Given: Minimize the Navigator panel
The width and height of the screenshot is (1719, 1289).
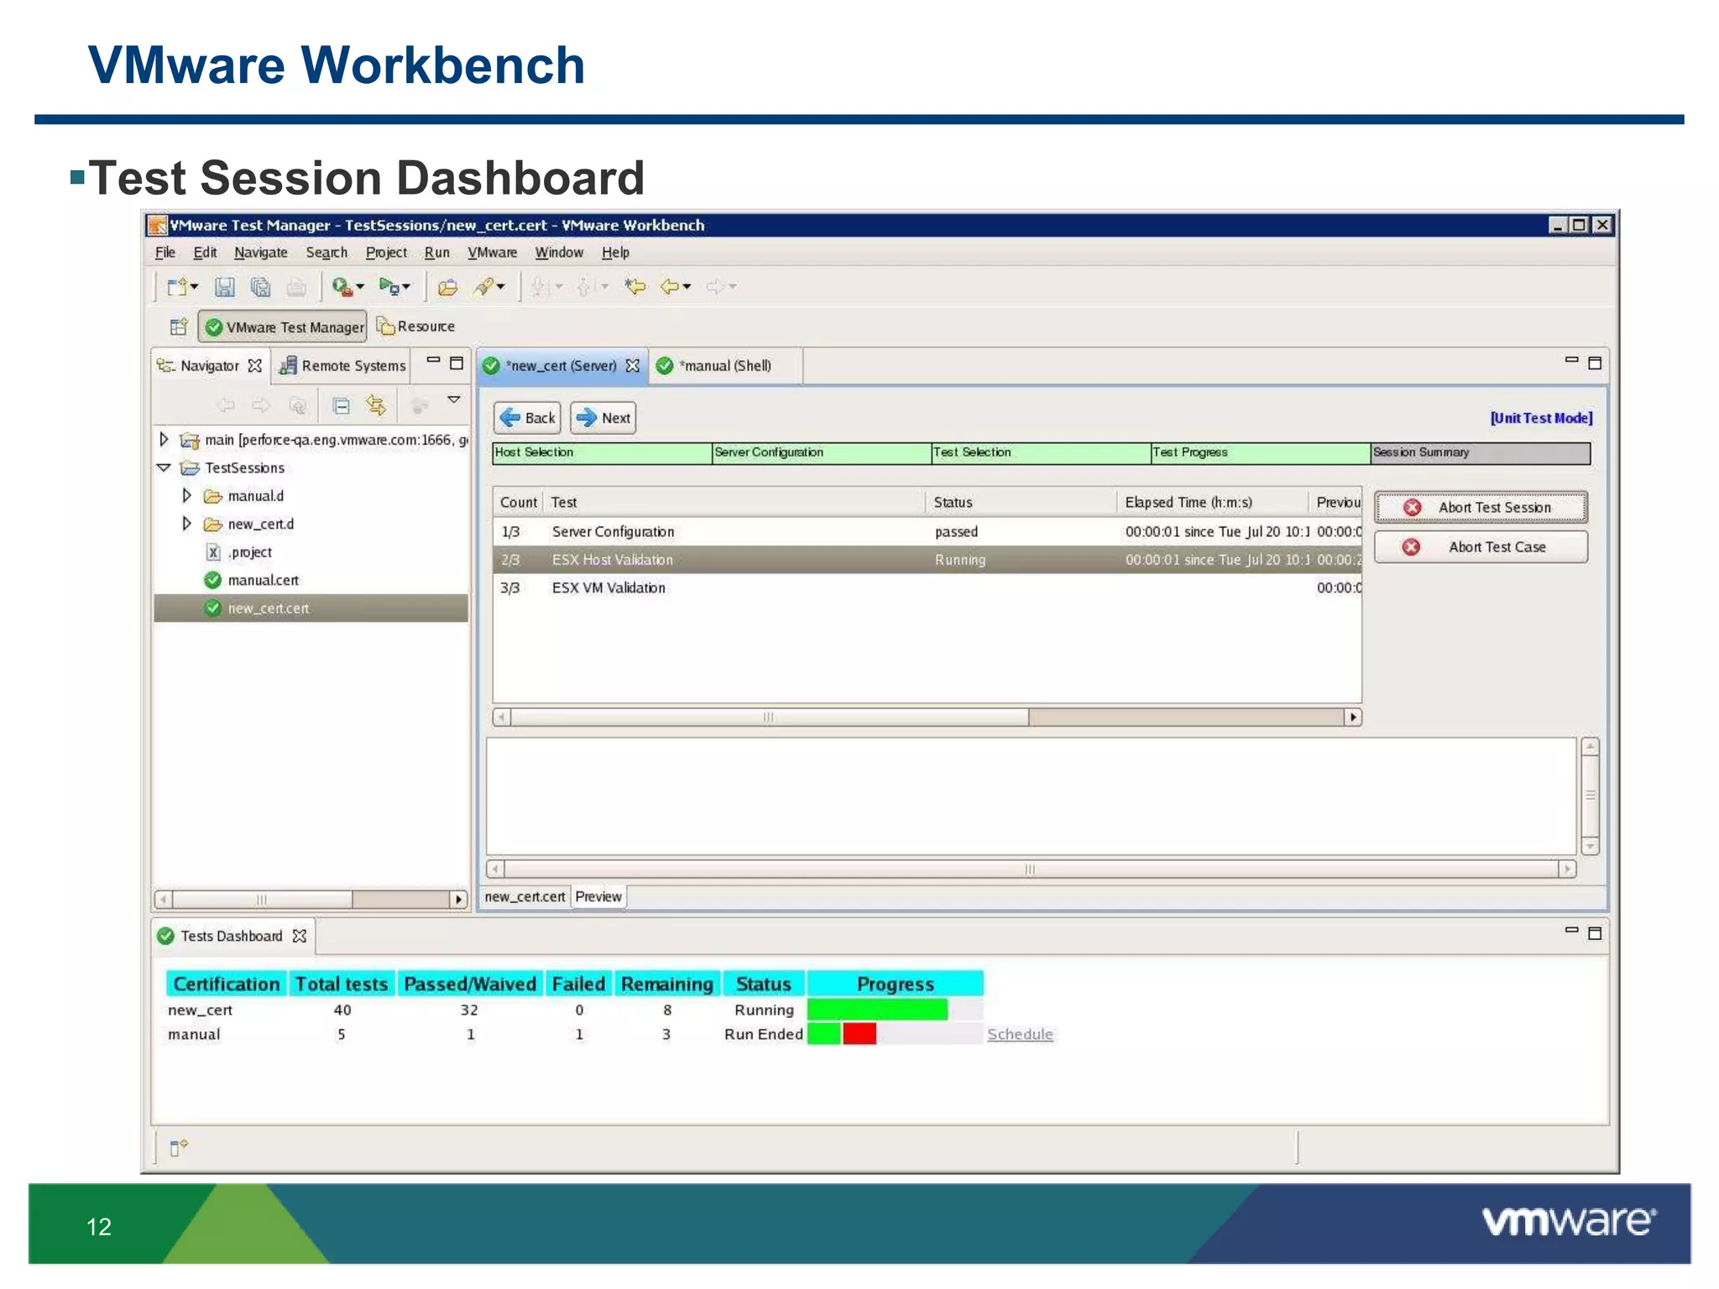Looking at the screenshot, I should coord(433,361).
